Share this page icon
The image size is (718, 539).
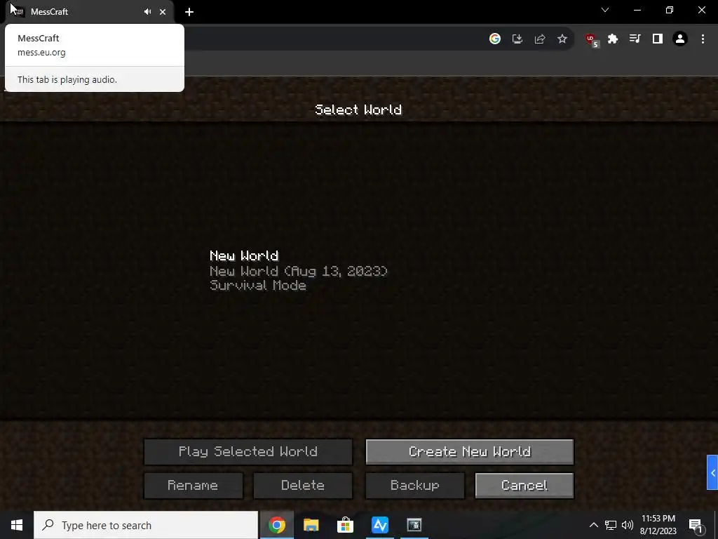[540, 39]
